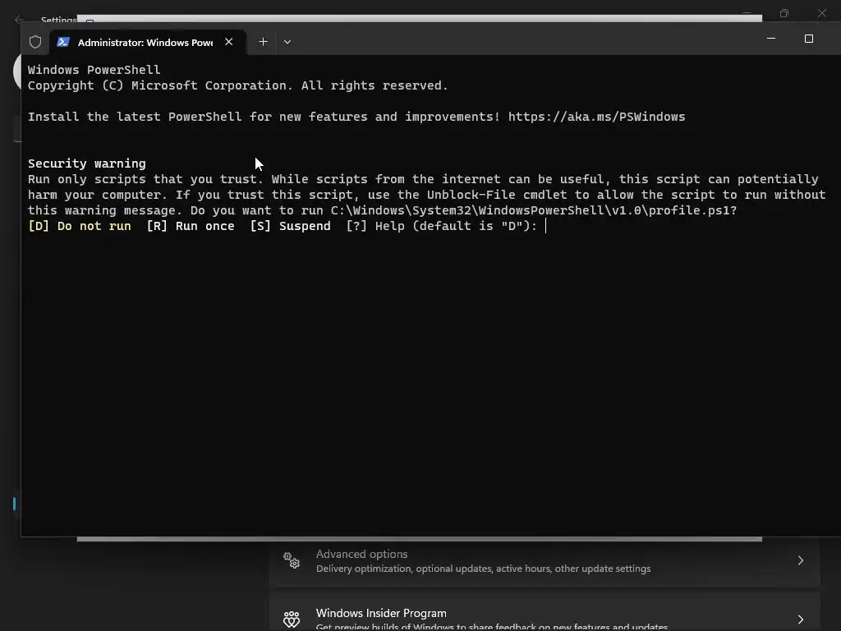The height and width of the screenshot is (631, 841).
Task: Click the "[?] Help" option text
Action: click(375, 226)
